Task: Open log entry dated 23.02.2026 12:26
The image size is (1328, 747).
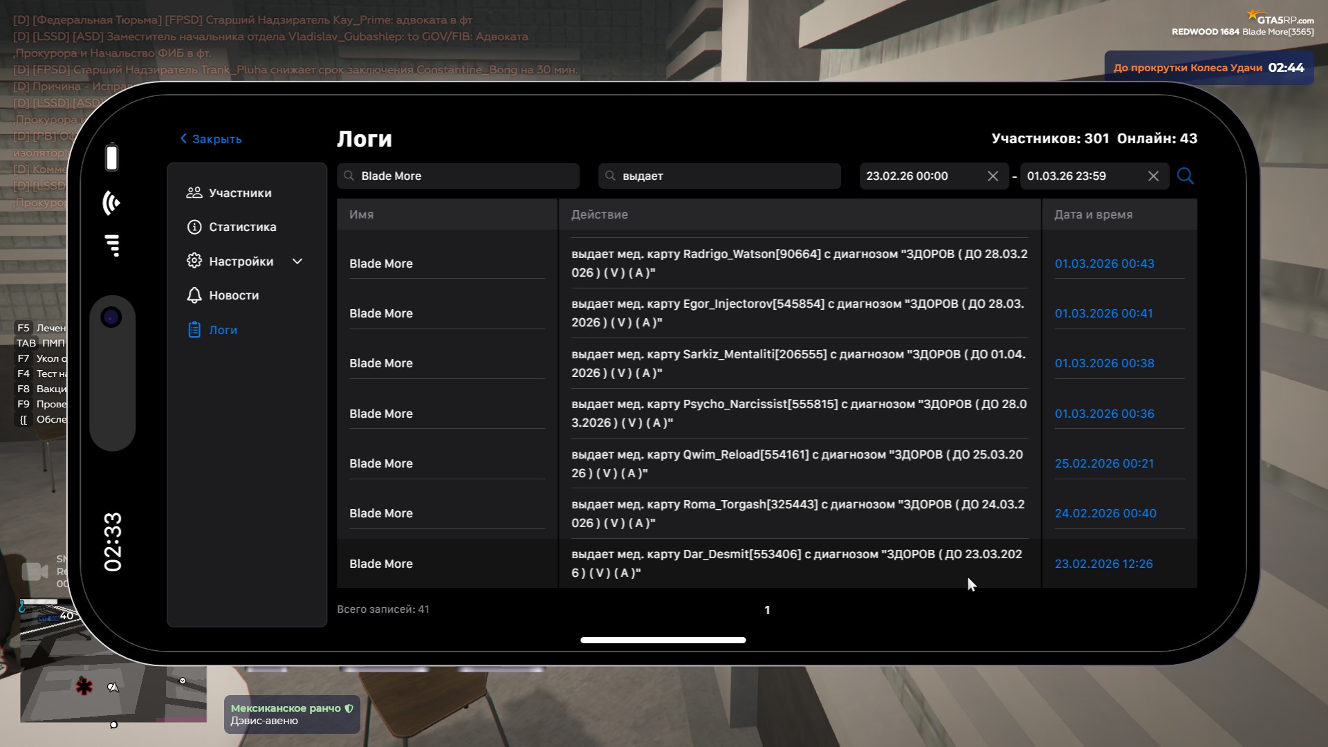Action: click(1103, 564)
